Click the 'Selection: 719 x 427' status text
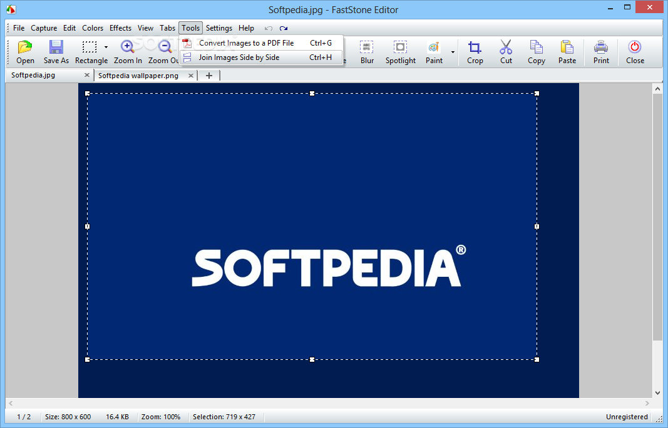Screen dimensions: 668x428 (x=224, y=417)
